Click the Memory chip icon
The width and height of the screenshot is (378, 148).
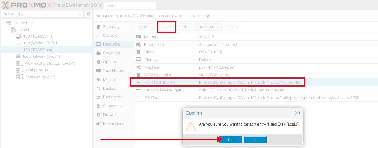click(139, 37)
